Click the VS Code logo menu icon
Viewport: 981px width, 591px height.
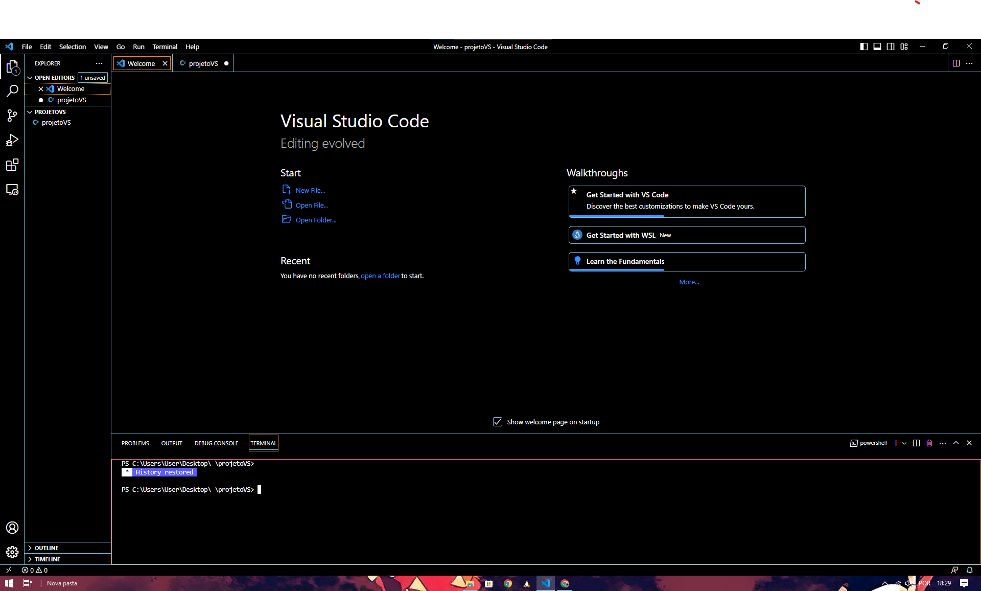click(9, 47)
